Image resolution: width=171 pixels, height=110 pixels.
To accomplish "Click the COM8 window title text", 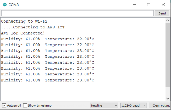I will click(x=14, y=5).
